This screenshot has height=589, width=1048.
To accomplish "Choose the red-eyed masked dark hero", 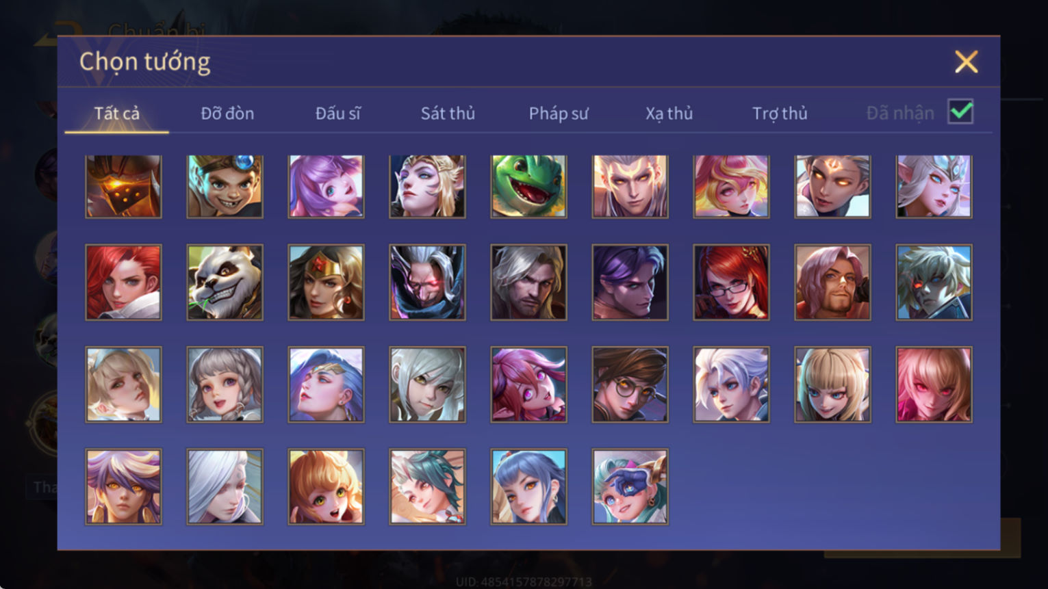I will 427,282.
